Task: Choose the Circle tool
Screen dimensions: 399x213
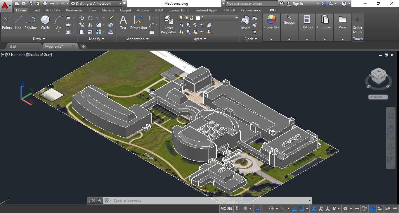Action: tap(45, 23)
